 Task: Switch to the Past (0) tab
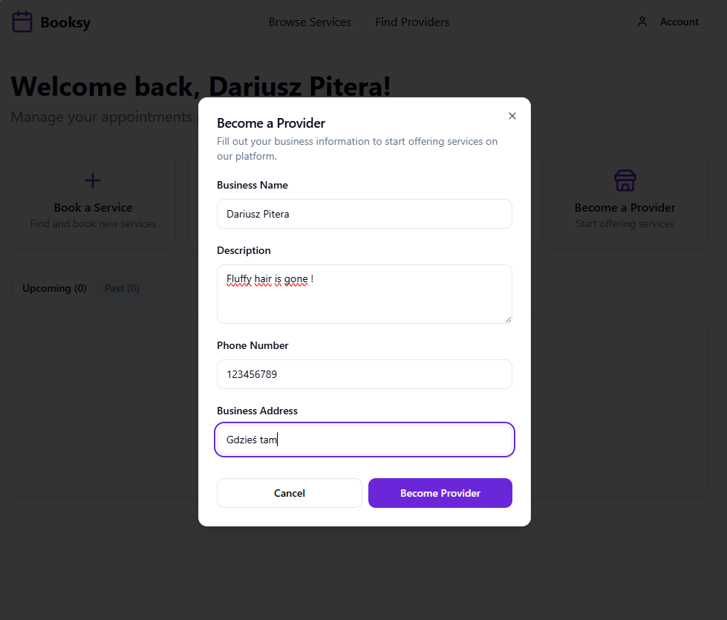tap(122, 288)
